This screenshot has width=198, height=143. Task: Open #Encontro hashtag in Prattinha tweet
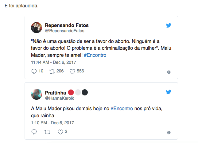122,109
